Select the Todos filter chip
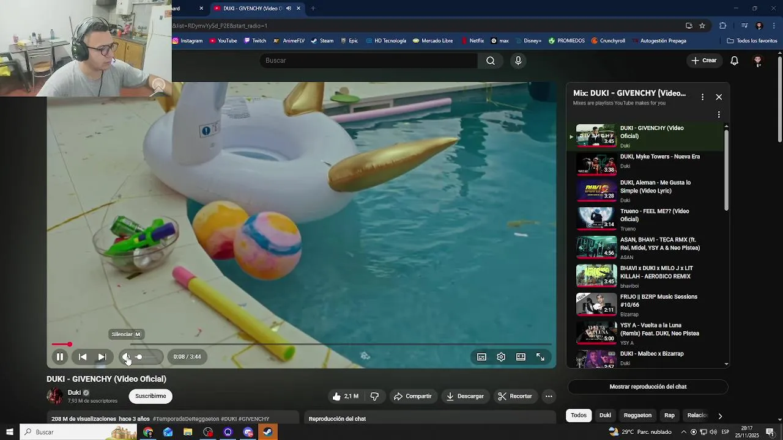Viewport: 783px width, 440px height. 579,416
